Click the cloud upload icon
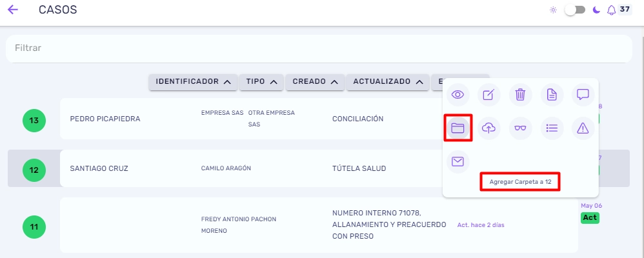 pos(488,128)
